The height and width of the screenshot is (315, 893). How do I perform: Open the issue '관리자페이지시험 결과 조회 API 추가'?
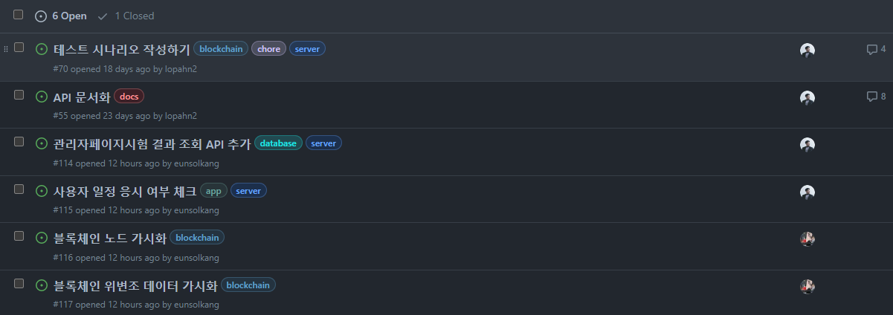(152, 143)
